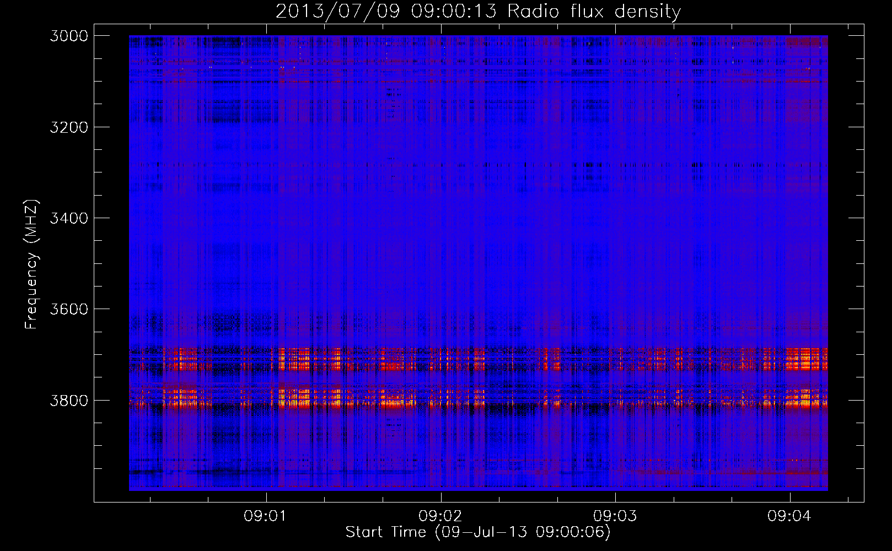The height and width of the screenshot is (551, 892).
Task: Select the date "2013/07/09" in the title
Action: tap(337, 12)
